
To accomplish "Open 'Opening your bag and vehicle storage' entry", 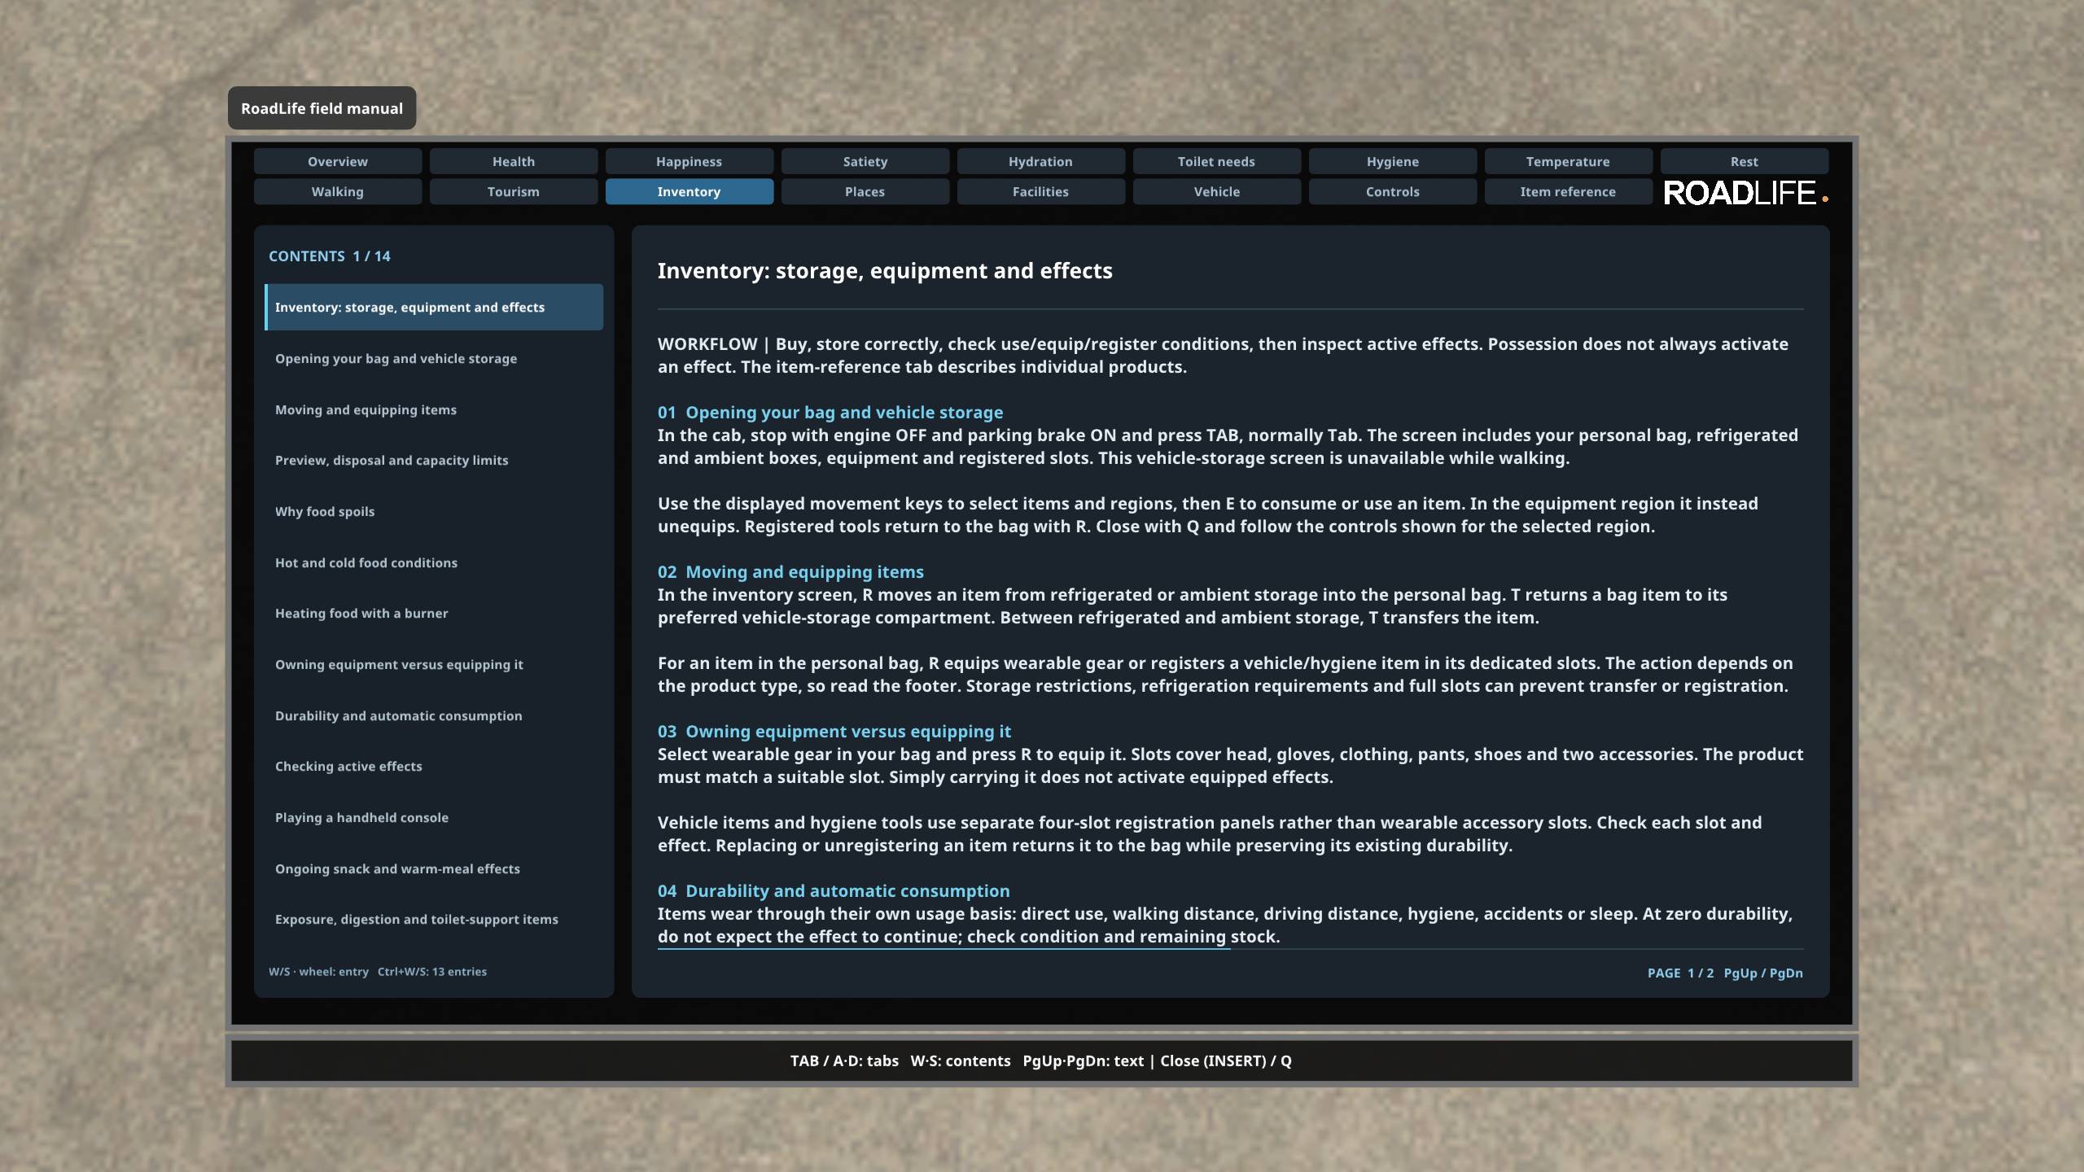I will coord(434,358).
